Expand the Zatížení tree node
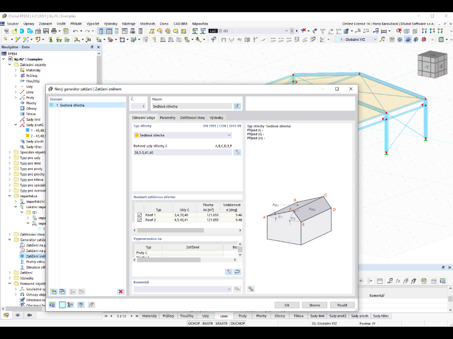Viewport: 453px width, 339px height. coord(10,273)
